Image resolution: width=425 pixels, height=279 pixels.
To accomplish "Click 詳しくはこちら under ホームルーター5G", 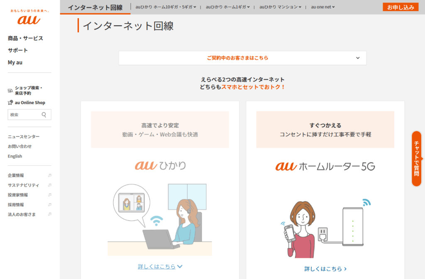I will [x=325, y=269].
